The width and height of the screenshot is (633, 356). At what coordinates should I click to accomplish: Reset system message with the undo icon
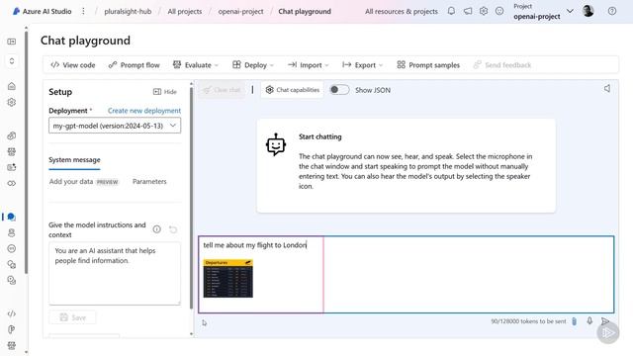[173, 229]
